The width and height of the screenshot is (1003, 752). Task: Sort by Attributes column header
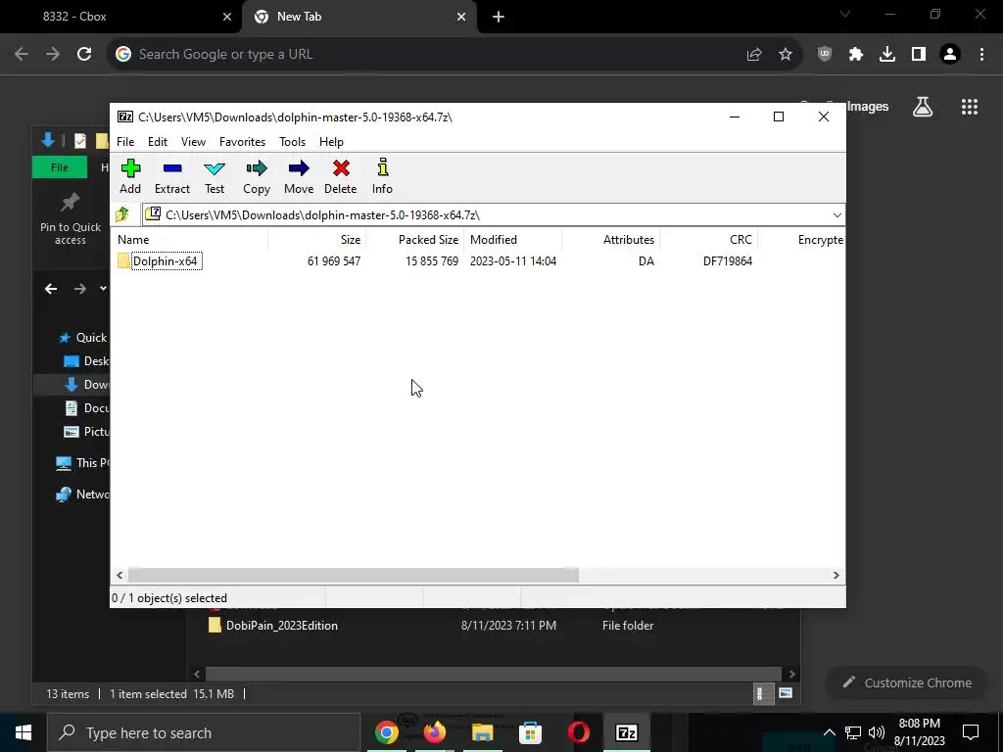610,240
